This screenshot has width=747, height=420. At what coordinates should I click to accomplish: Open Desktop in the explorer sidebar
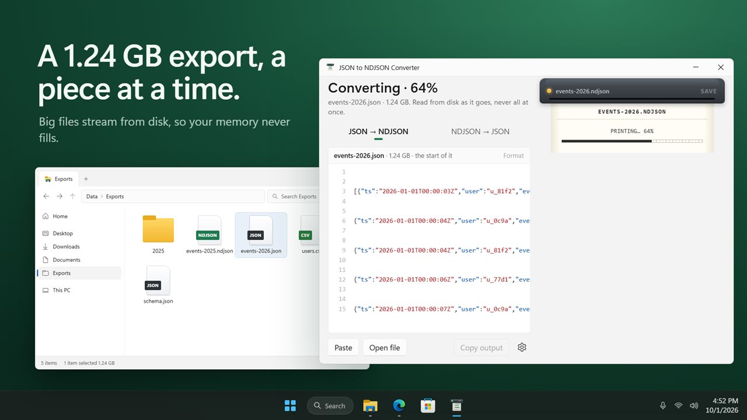[81, 233]
